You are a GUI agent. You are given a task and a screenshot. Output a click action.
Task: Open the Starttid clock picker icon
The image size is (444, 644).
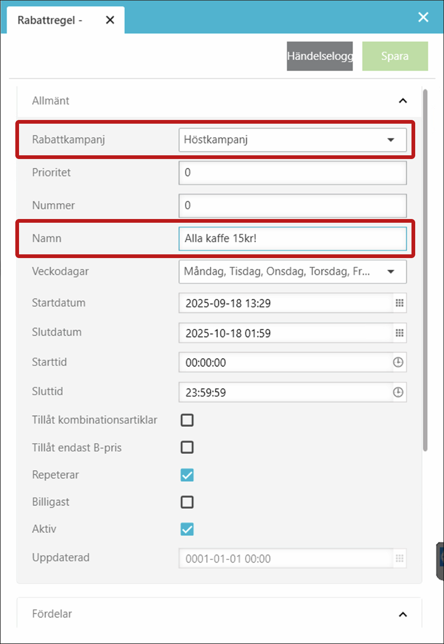(398, 362)
